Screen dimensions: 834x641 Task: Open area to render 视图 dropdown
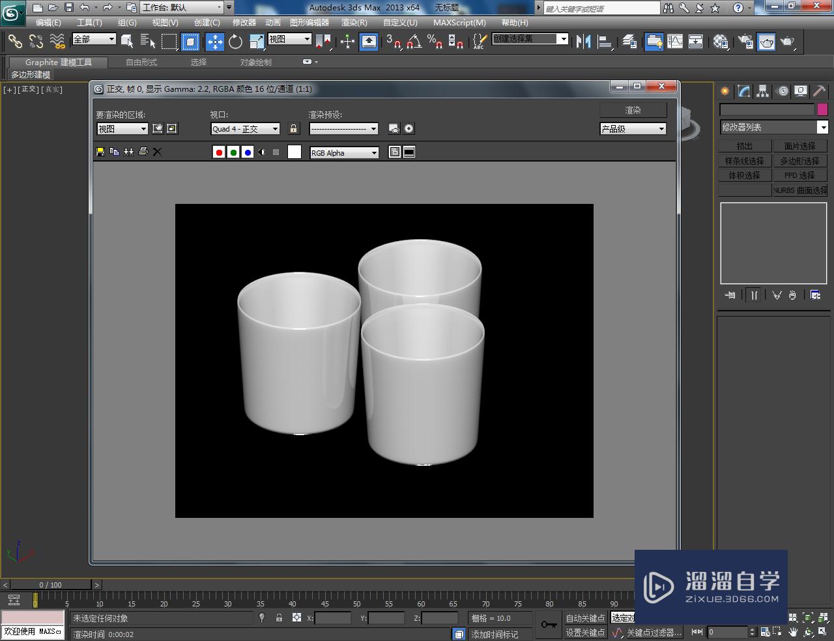[122, 129]
